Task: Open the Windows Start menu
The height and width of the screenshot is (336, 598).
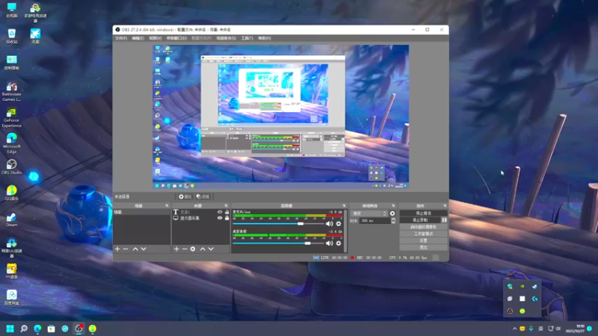Action: tap(10, 329)
